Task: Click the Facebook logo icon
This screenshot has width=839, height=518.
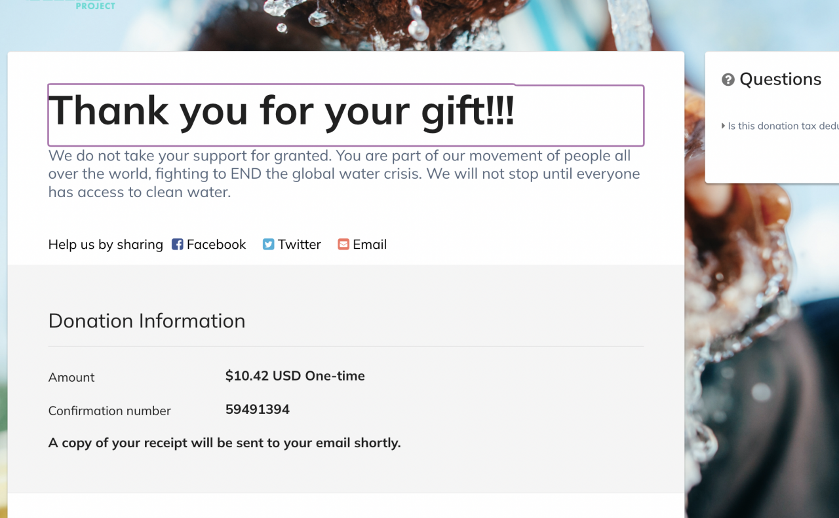Action: pos(177,244)
